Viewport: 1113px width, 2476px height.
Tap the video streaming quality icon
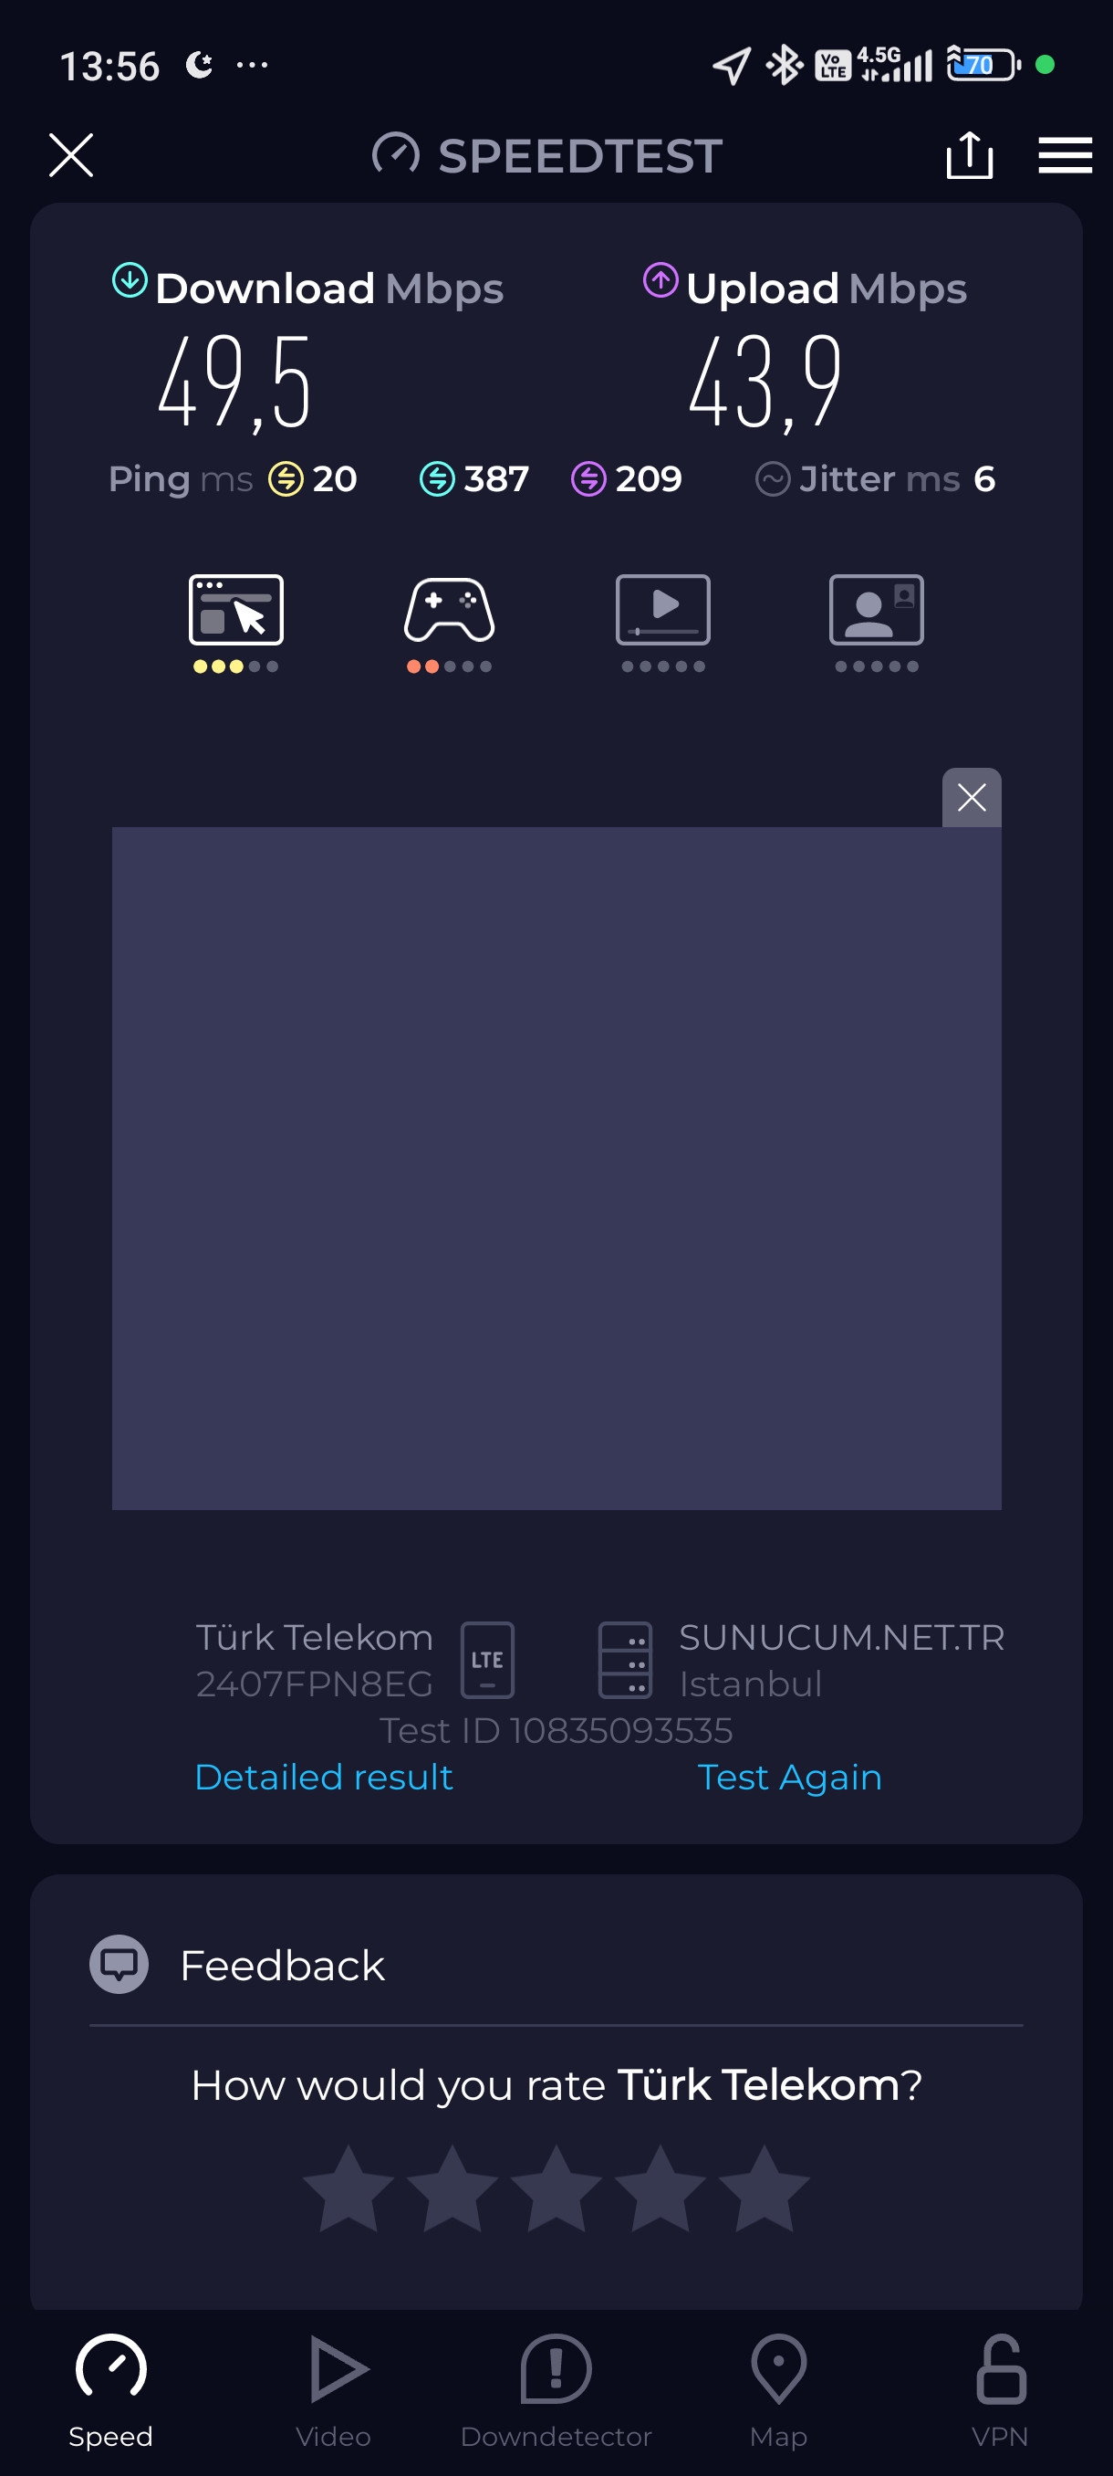662,609
